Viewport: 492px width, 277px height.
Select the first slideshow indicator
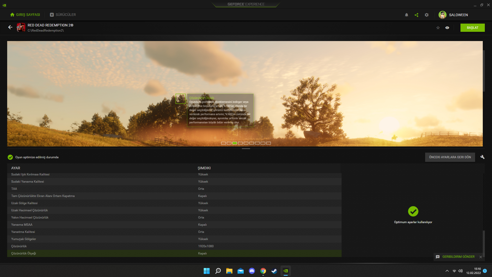click(223, 143)
